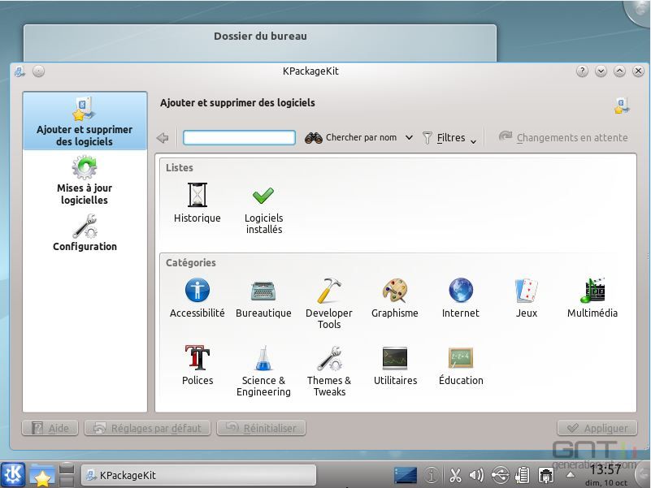Screen dimensions: 651x488
Task: Open the volume speaker tray icon
Action: pyautogui.click(x=476, y=475)
